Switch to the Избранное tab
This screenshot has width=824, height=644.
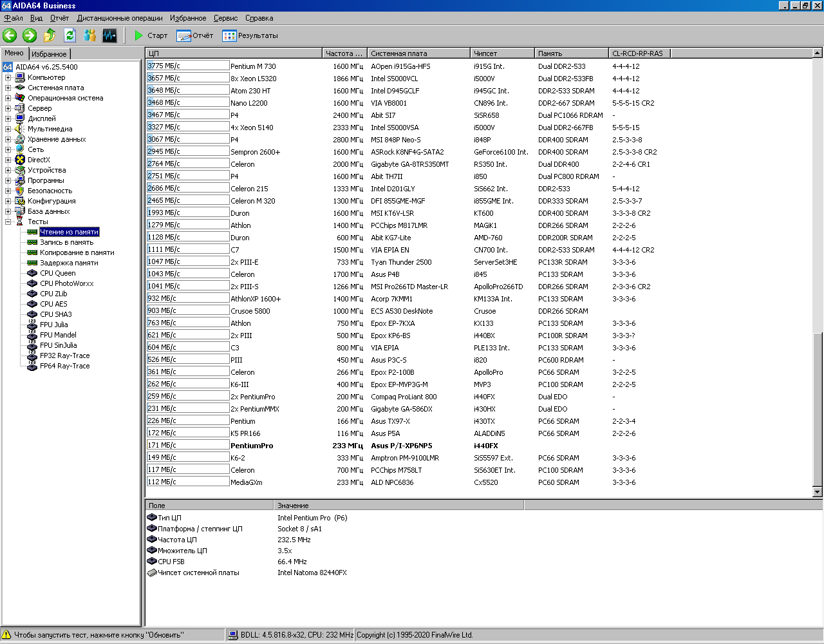(x=50, y=54)
